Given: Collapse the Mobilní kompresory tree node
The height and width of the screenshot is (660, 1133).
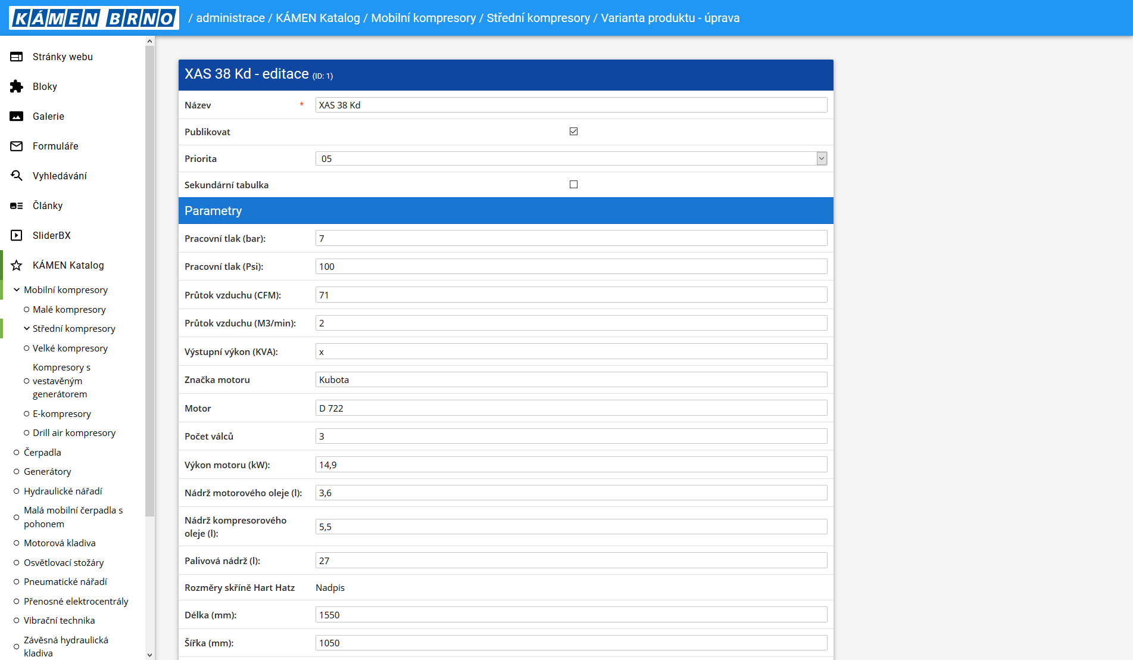Looking at the screenshot, I should tap(17, 290).
